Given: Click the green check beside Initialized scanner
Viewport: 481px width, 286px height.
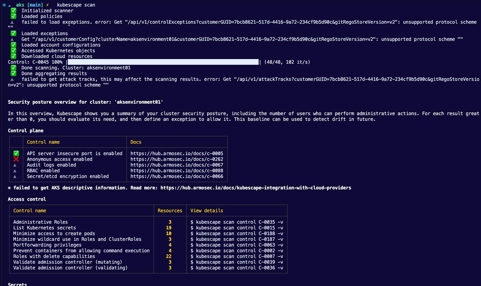Looking at the screenshot, I should pyautogui.click(x=13, y=11).
